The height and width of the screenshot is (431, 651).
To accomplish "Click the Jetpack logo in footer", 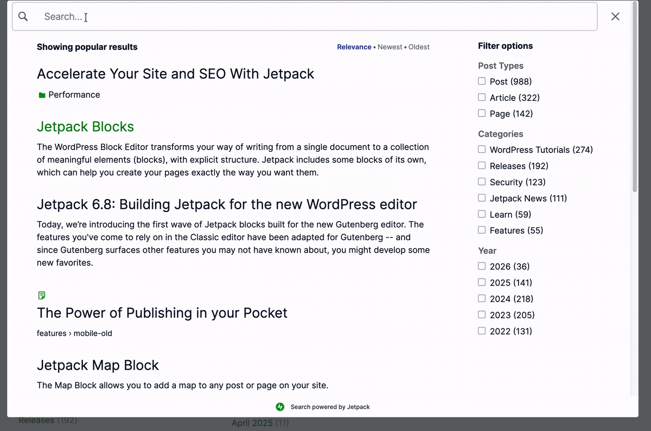I will (280, 407).
